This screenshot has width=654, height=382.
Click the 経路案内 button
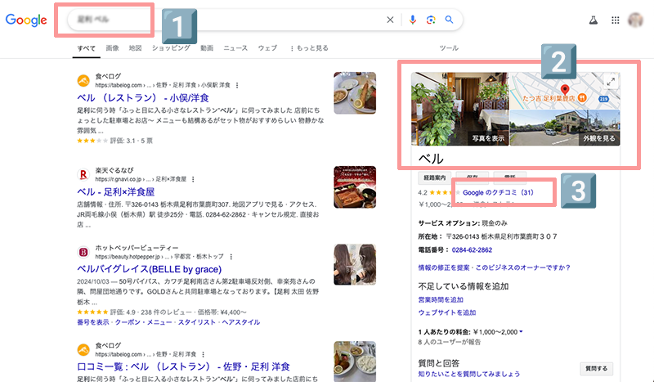(435, 178)
